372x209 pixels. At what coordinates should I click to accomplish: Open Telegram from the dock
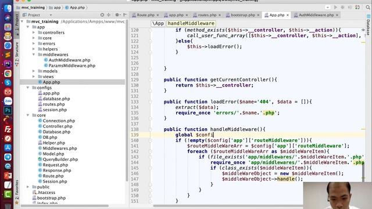(x=8, y=157)
